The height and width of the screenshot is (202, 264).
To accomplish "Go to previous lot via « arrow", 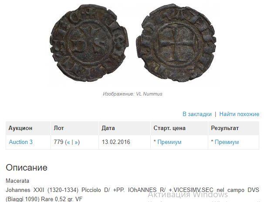I will tap(68, 142).
